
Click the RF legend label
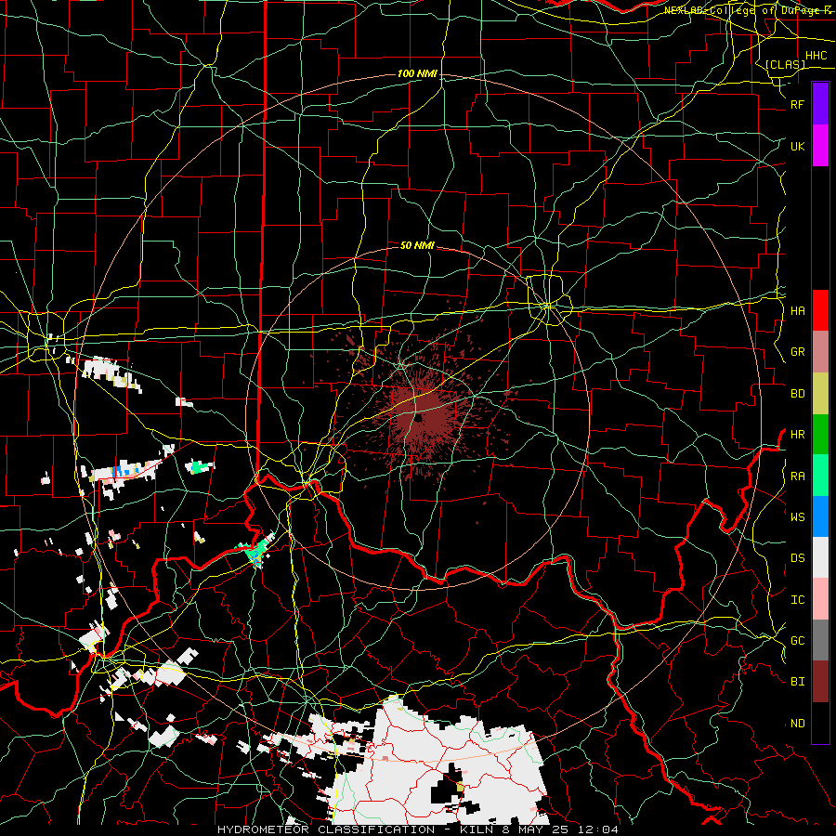(797, 104)
